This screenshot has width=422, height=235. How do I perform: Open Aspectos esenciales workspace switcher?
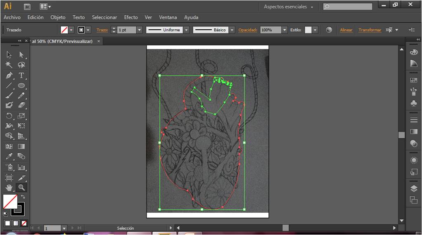(288, 7)
